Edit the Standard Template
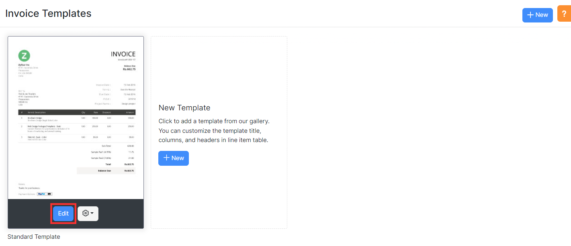This screenshot has width=571, height=246. tap(63, 213)
